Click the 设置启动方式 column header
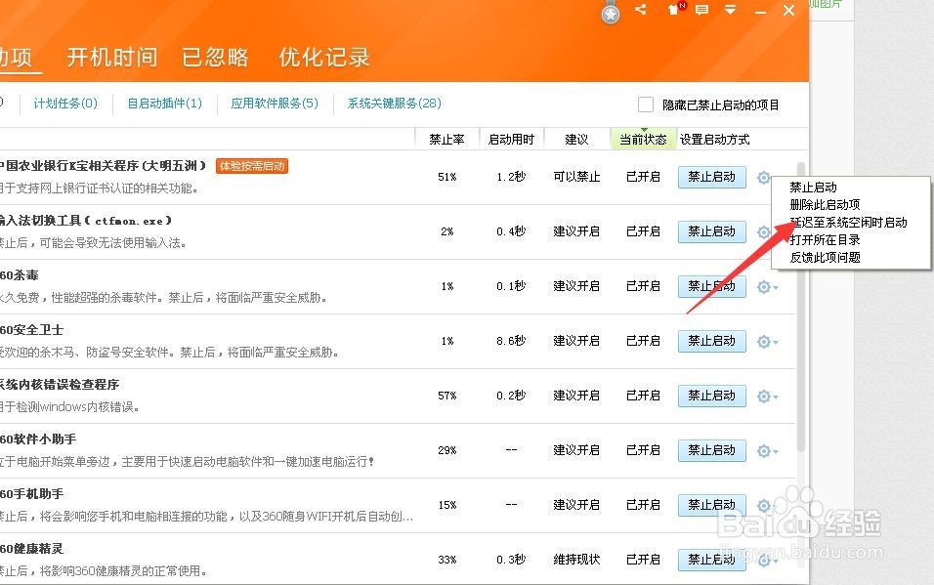 pos(715,140)
